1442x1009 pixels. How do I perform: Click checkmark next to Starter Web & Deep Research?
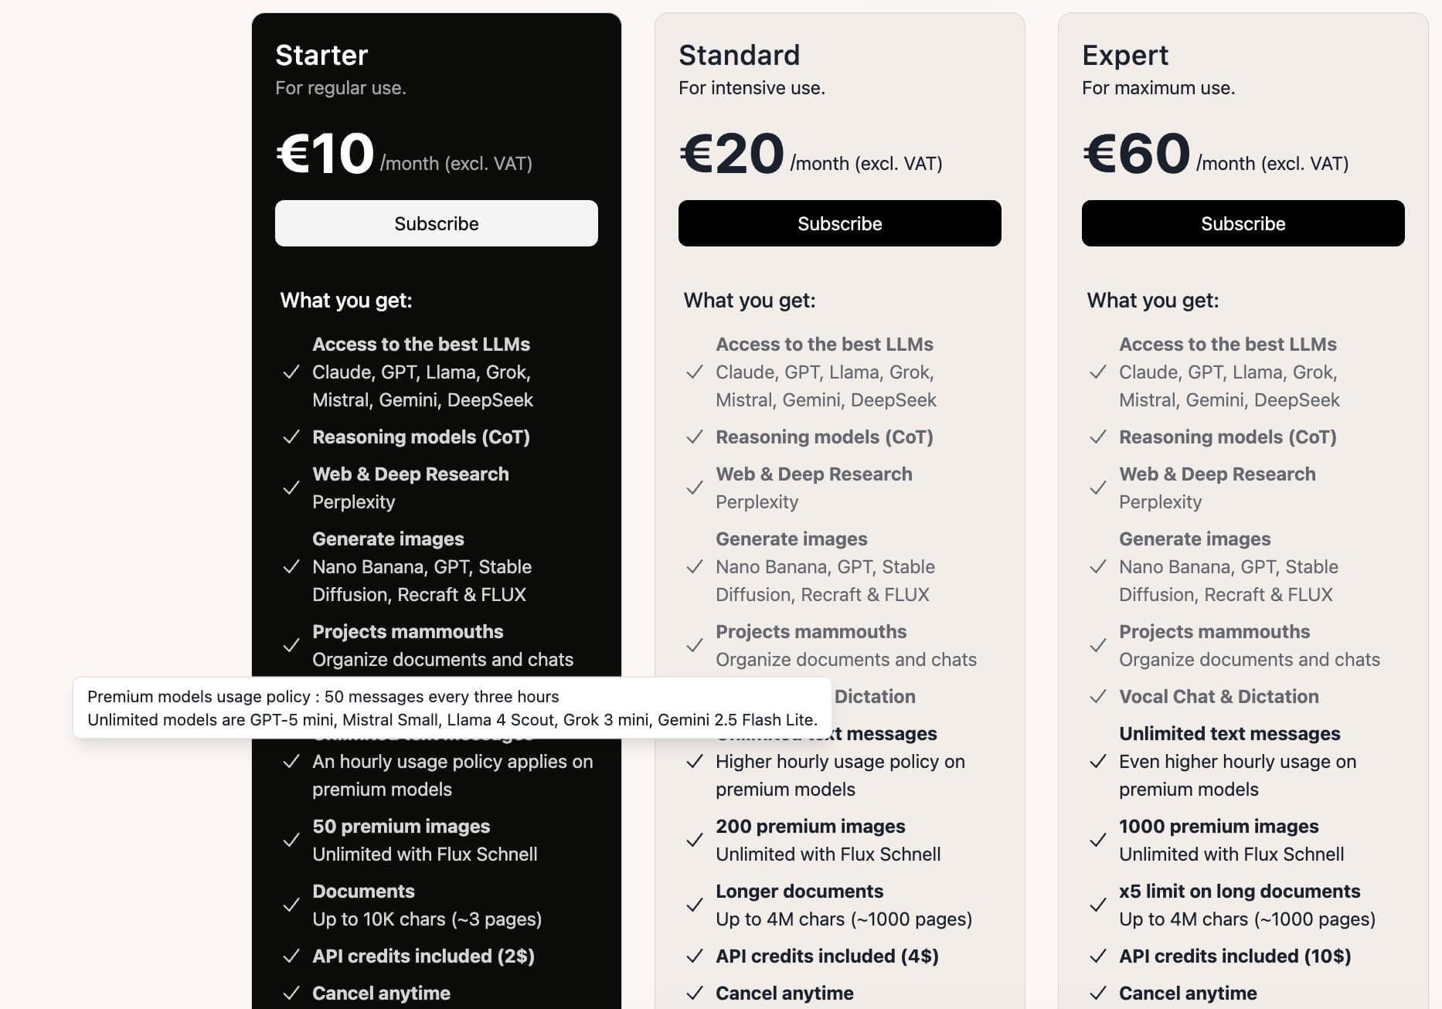[291, 488]
